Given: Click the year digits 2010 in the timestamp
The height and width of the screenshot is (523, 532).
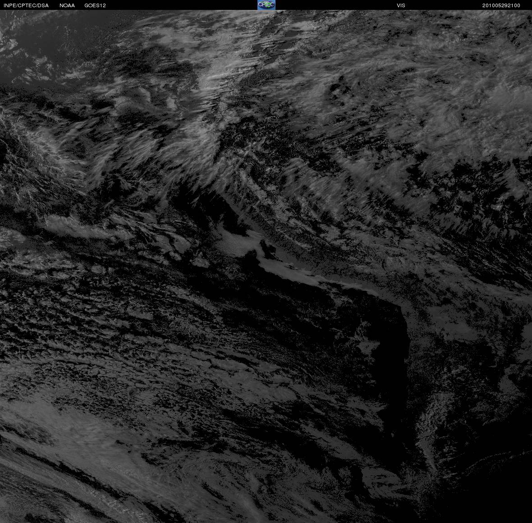Looking at the screenshot, I should click(x=488, y=5).
